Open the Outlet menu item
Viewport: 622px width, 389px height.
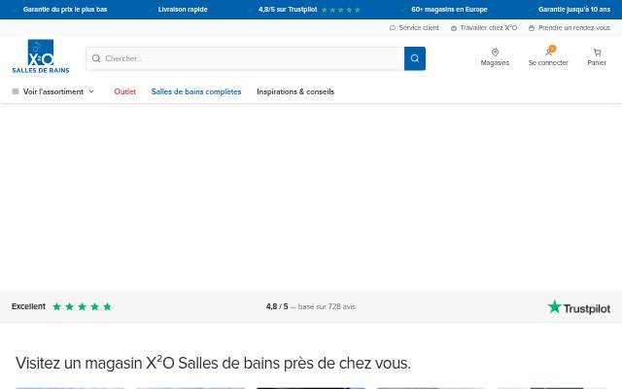pos(125,91)
